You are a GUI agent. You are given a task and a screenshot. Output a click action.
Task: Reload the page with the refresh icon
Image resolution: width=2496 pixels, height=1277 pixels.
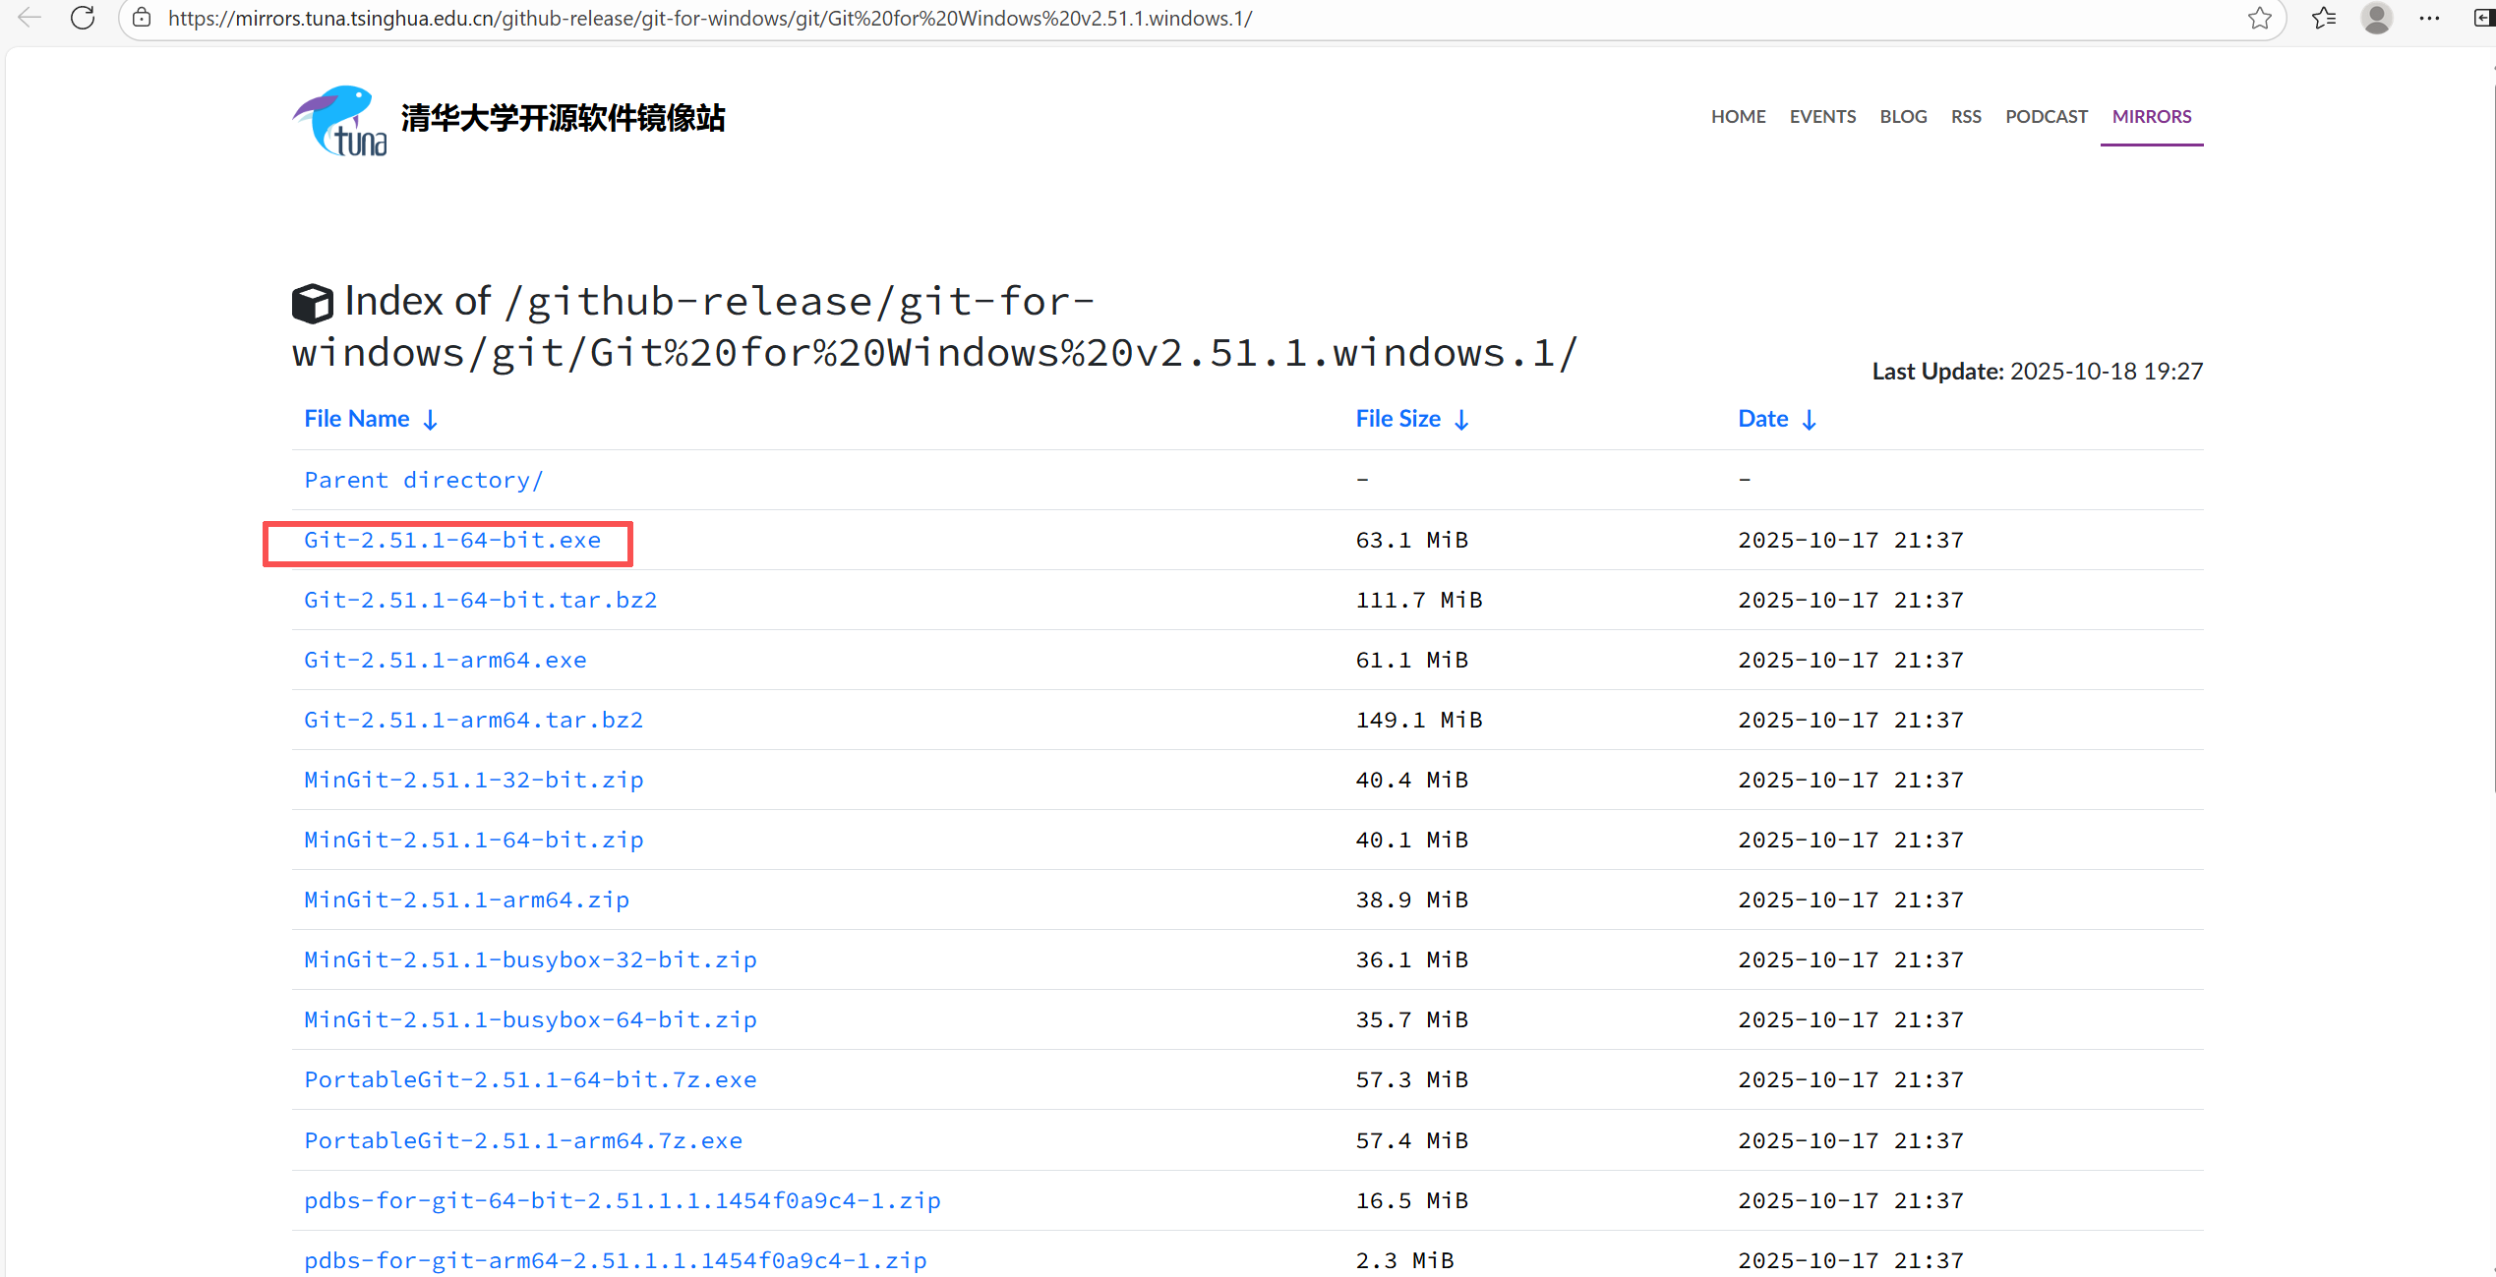(83, 18)
